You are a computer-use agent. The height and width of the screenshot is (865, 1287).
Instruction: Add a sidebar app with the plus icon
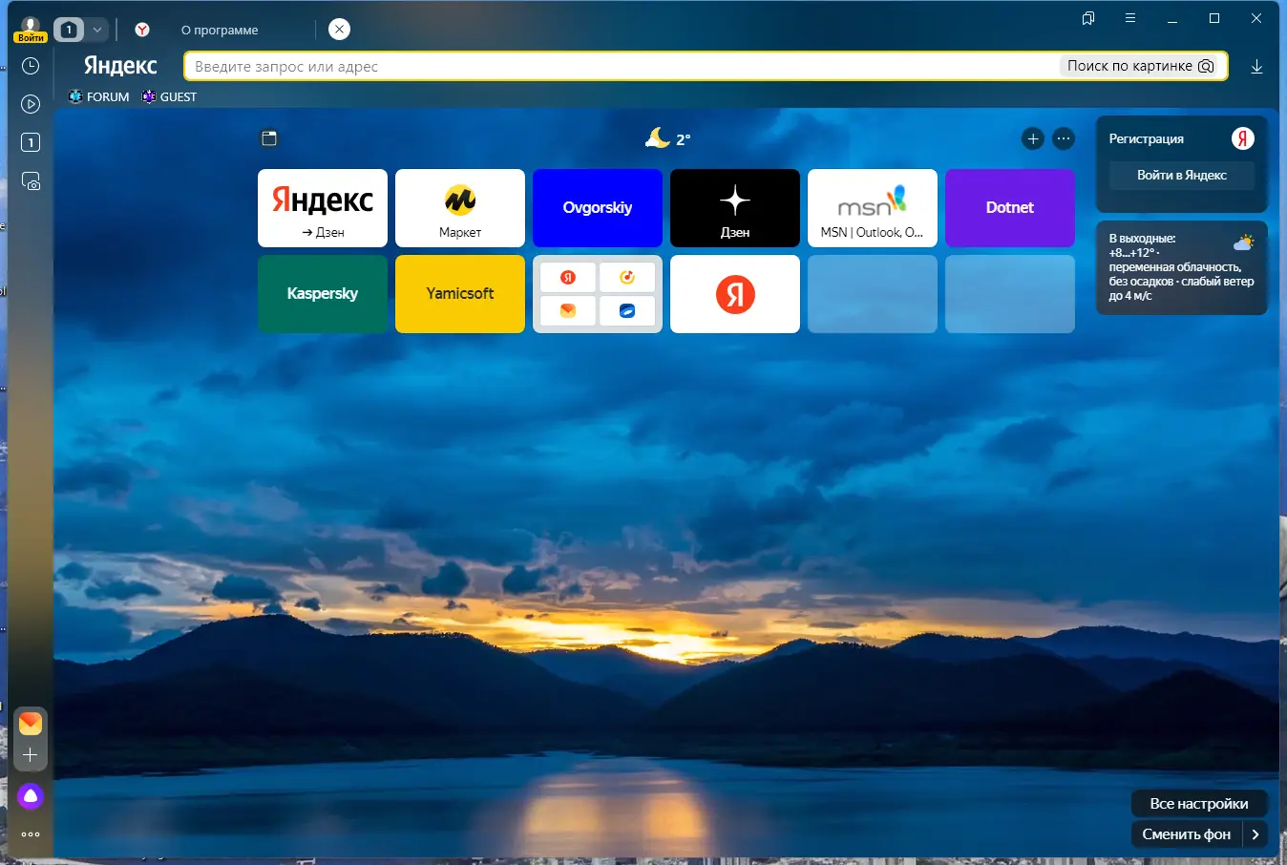click(31, 755)
